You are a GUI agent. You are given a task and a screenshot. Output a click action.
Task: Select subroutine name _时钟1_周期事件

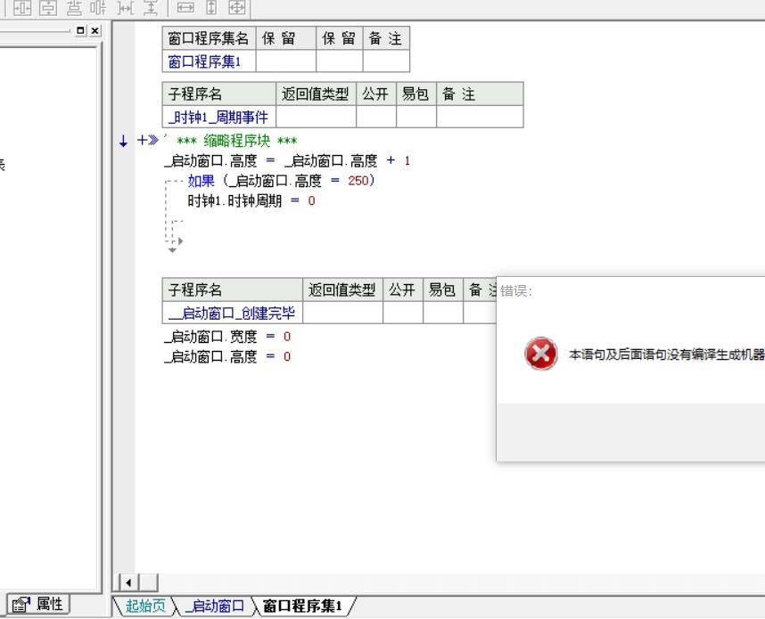(x=219, y=117)
